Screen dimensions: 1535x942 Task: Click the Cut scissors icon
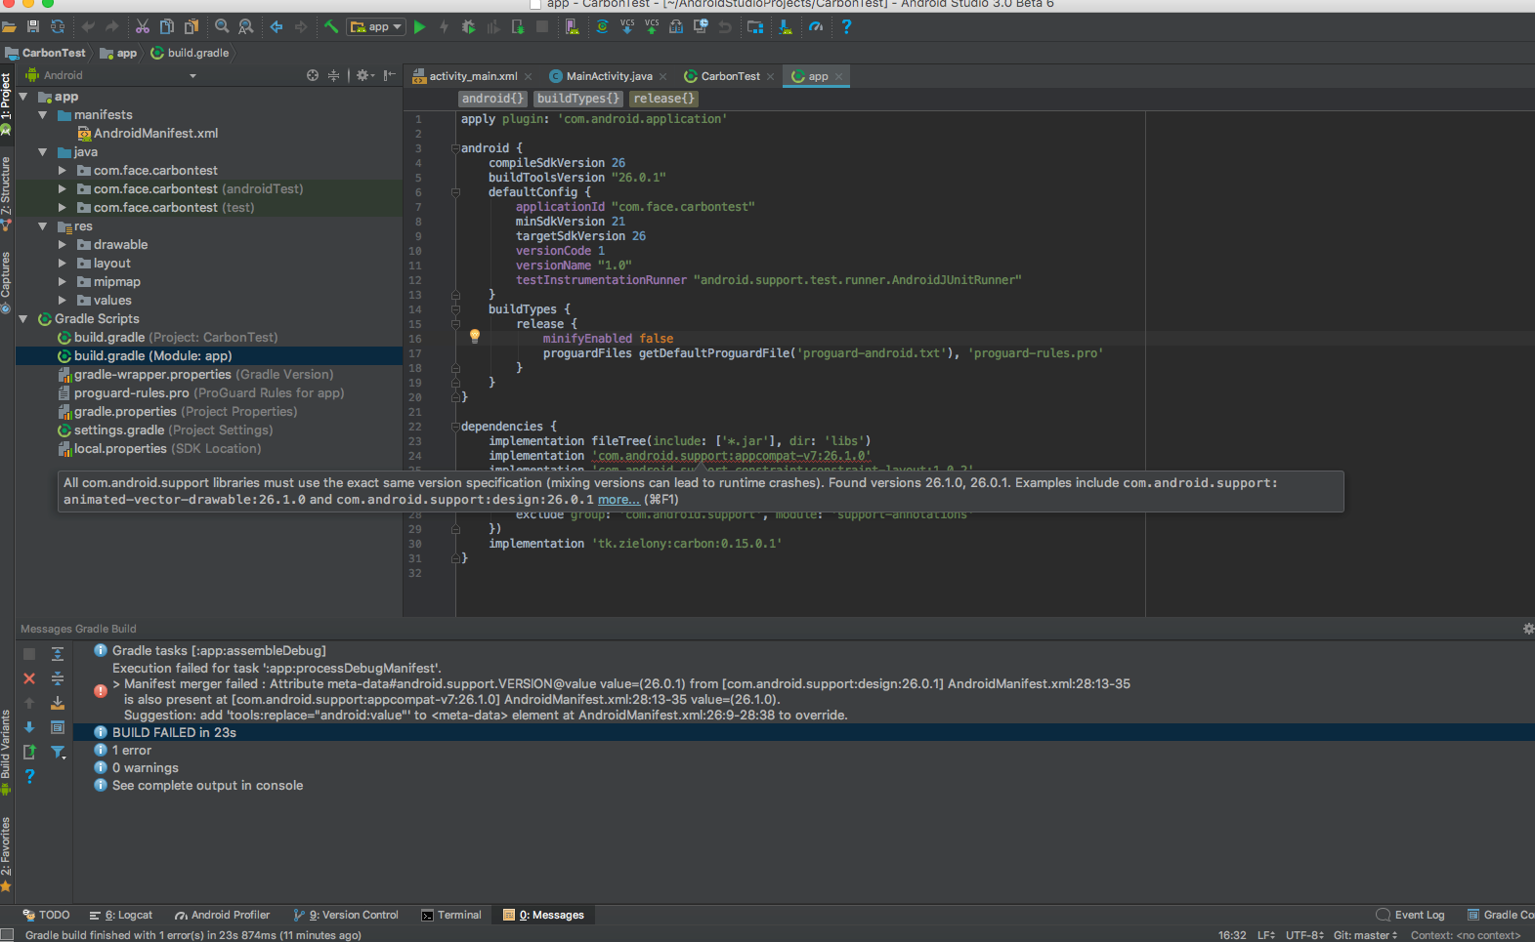[143, 26]
